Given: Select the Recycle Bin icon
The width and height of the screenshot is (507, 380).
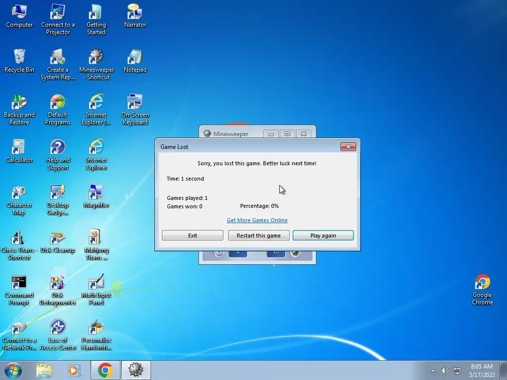Looking at the screenshot, I should point(19,61).
